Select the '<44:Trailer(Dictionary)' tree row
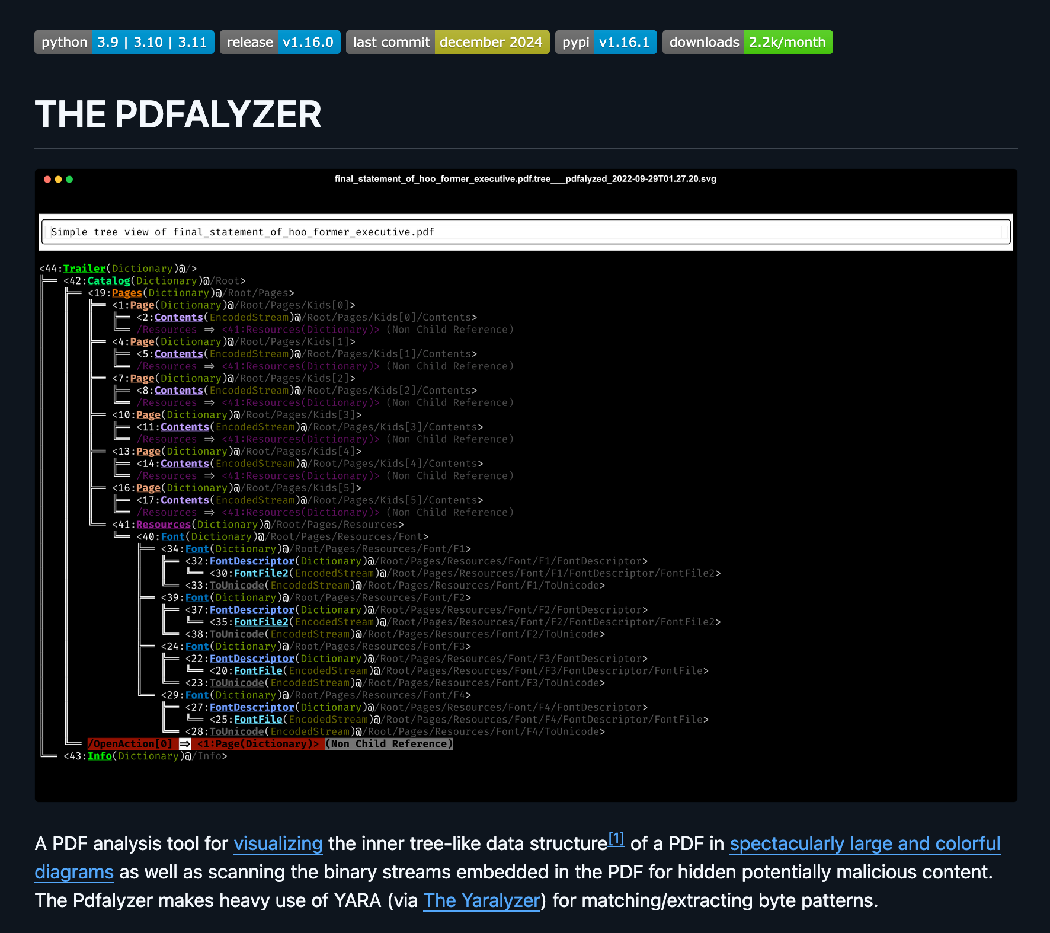1050x933 pixels. coord(119,269)
